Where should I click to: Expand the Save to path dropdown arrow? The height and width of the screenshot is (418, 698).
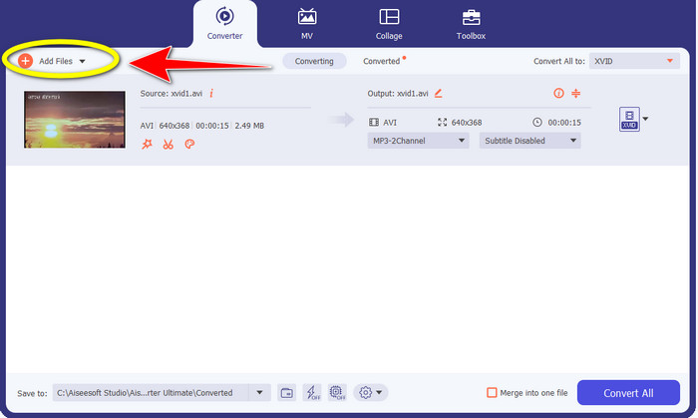tap(259, 393)
